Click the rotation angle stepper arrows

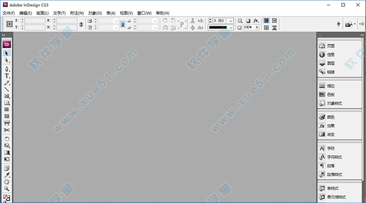[x=135, y=20]
